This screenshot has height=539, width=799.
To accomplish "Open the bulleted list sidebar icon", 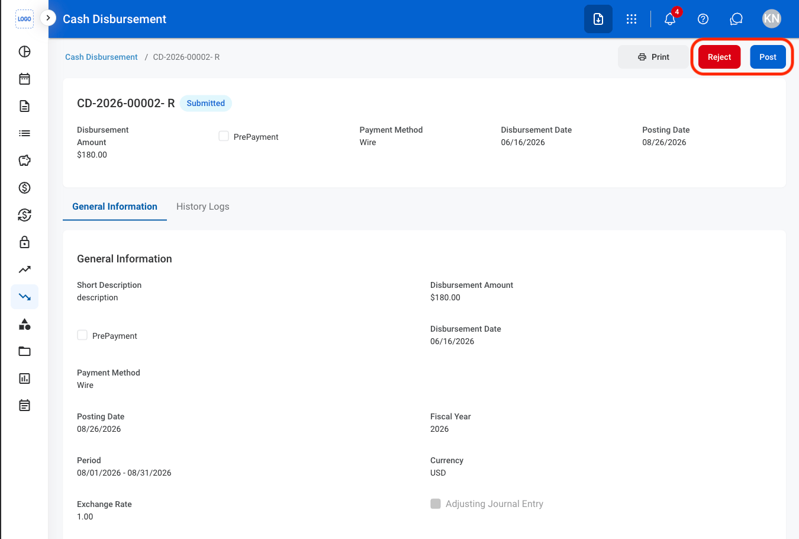I will 24,133.
